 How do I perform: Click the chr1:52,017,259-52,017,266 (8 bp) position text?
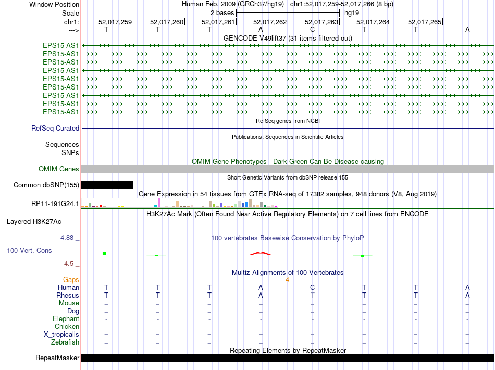[x=342, y=4]
